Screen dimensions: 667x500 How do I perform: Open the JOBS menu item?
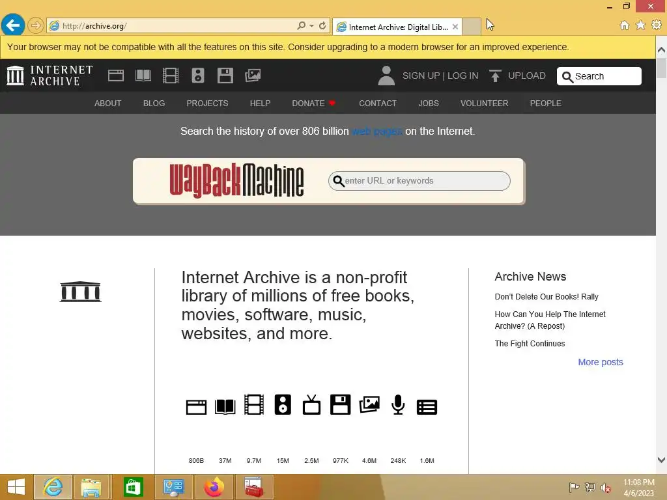coord(429,104)
